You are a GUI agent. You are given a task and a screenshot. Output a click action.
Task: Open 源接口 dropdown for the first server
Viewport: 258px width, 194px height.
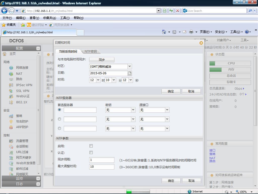[167, 110]
